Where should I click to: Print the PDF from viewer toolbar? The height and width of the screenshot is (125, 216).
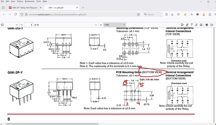(x=207, y=25)
